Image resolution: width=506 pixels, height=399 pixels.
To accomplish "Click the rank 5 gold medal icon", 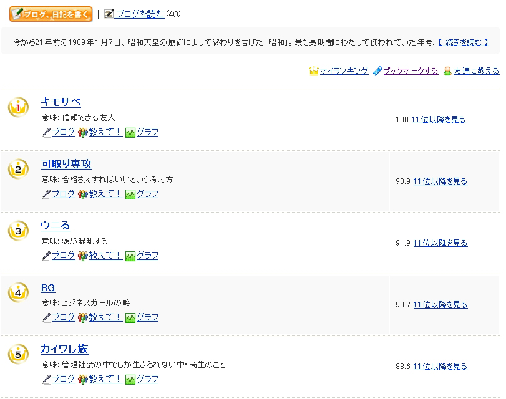I will [x=18, y=354].
